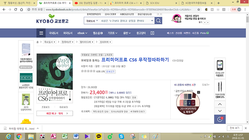Viewport: 249px width, 140px height.
Task: Click the 베스트 link in navigation bar
Action: (x=170, y=33)
